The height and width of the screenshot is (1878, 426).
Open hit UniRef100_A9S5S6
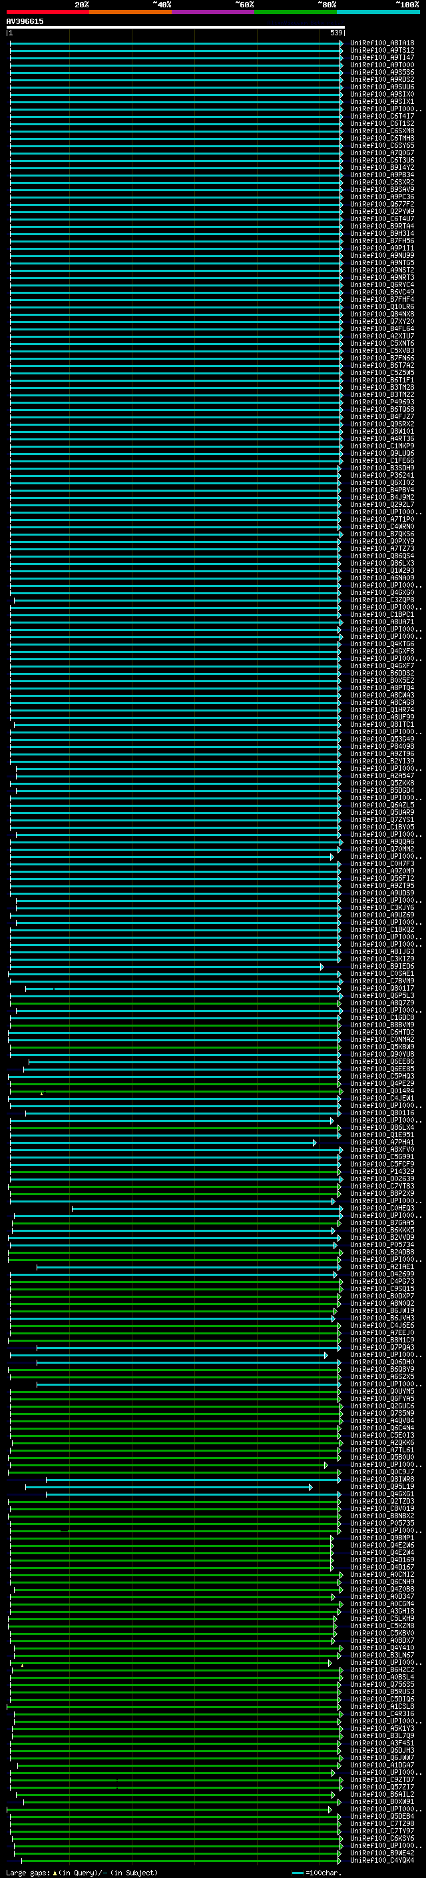point(381,72)
